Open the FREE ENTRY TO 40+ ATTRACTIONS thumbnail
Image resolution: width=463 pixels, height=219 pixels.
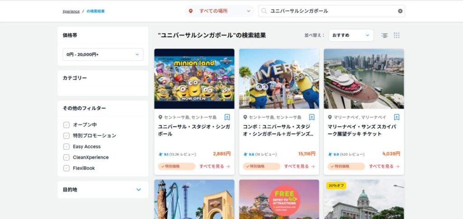tap(279, 199)
